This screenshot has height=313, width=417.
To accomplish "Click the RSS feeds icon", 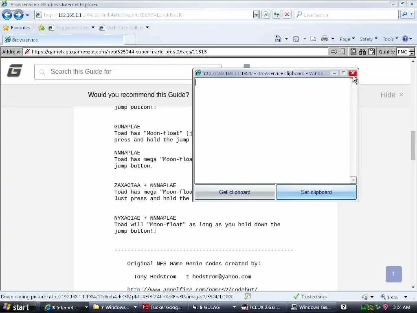I will click(x=296, y=39).
